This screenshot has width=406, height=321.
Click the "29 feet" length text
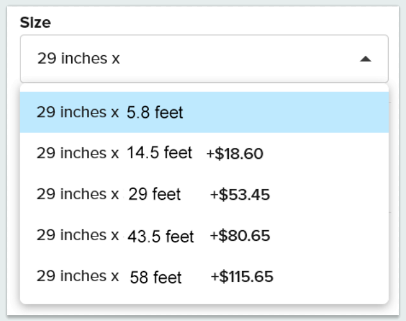point(154,194)
